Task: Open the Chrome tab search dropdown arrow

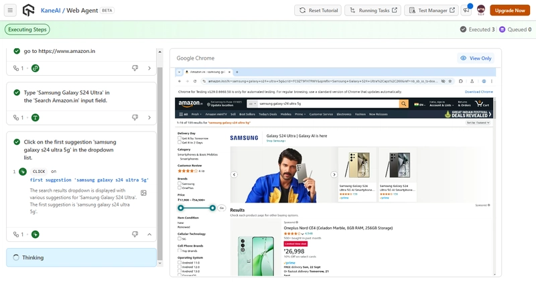Action: coord(179,72)
